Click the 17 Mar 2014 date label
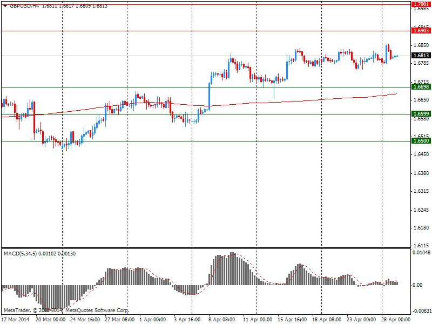Screen dimensions: 432x324 click(x=16, y=319)
